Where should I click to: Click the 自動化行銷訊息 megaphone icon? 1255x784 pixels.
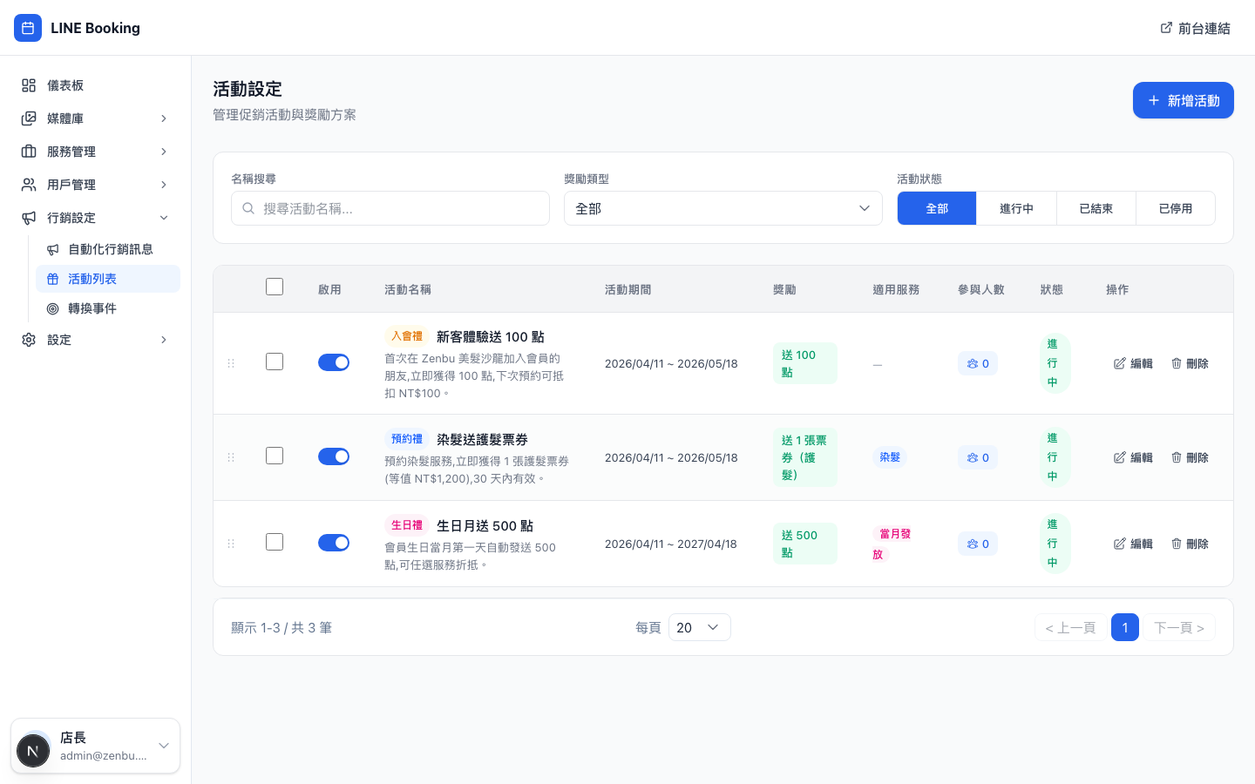pyautogui.click(x=53, y=249)
